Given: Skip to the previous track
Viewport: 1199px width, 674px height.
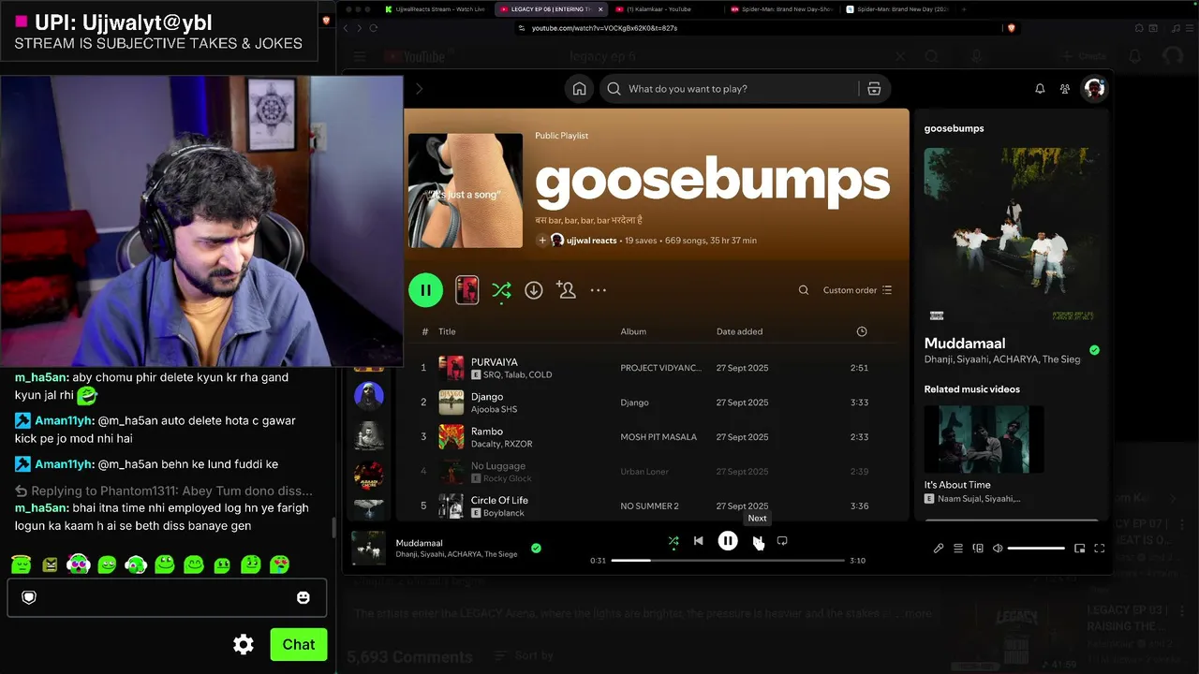Looking at the screenshot, I should pyautogui.click(x=698, y=541).
